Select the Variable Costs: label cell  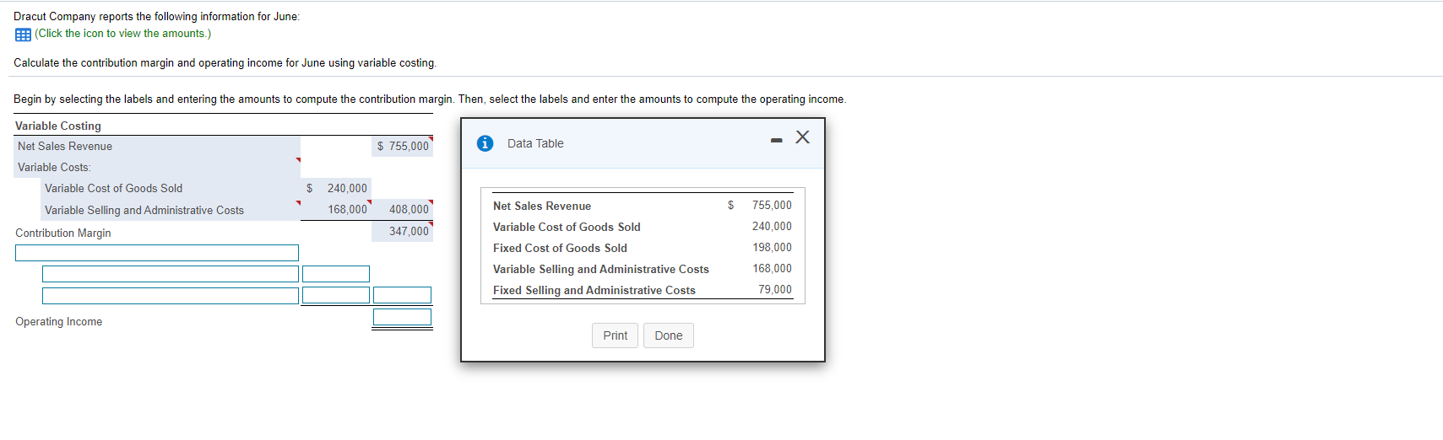[x=157, y=167]
